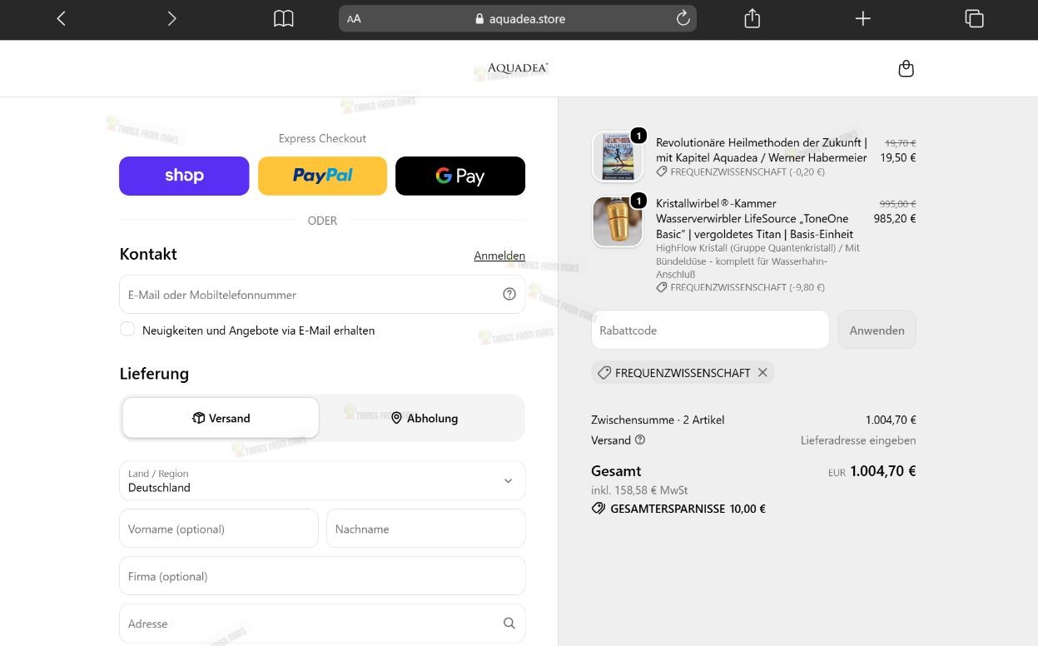The image size is (1038, 646).
Task: Open the bookmarks book icon
Action: point(284,18)
